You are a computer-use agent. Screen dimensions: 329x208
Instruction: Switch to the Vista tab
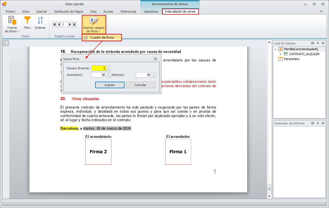(93, 12)
